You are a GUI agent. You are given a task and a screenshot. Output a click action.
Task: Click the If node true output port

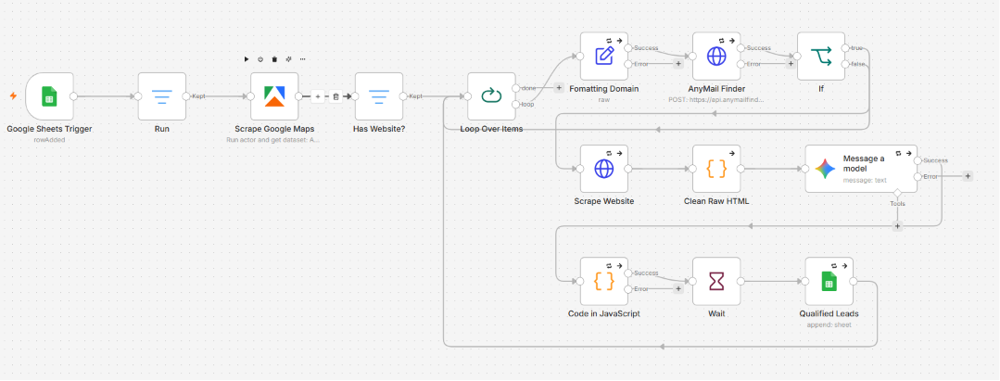point(845,48)
